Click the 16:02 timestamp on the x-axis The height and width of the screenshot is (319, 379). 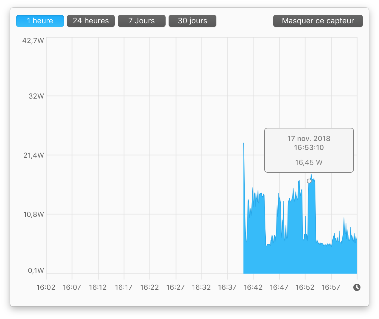pos(46,287)
